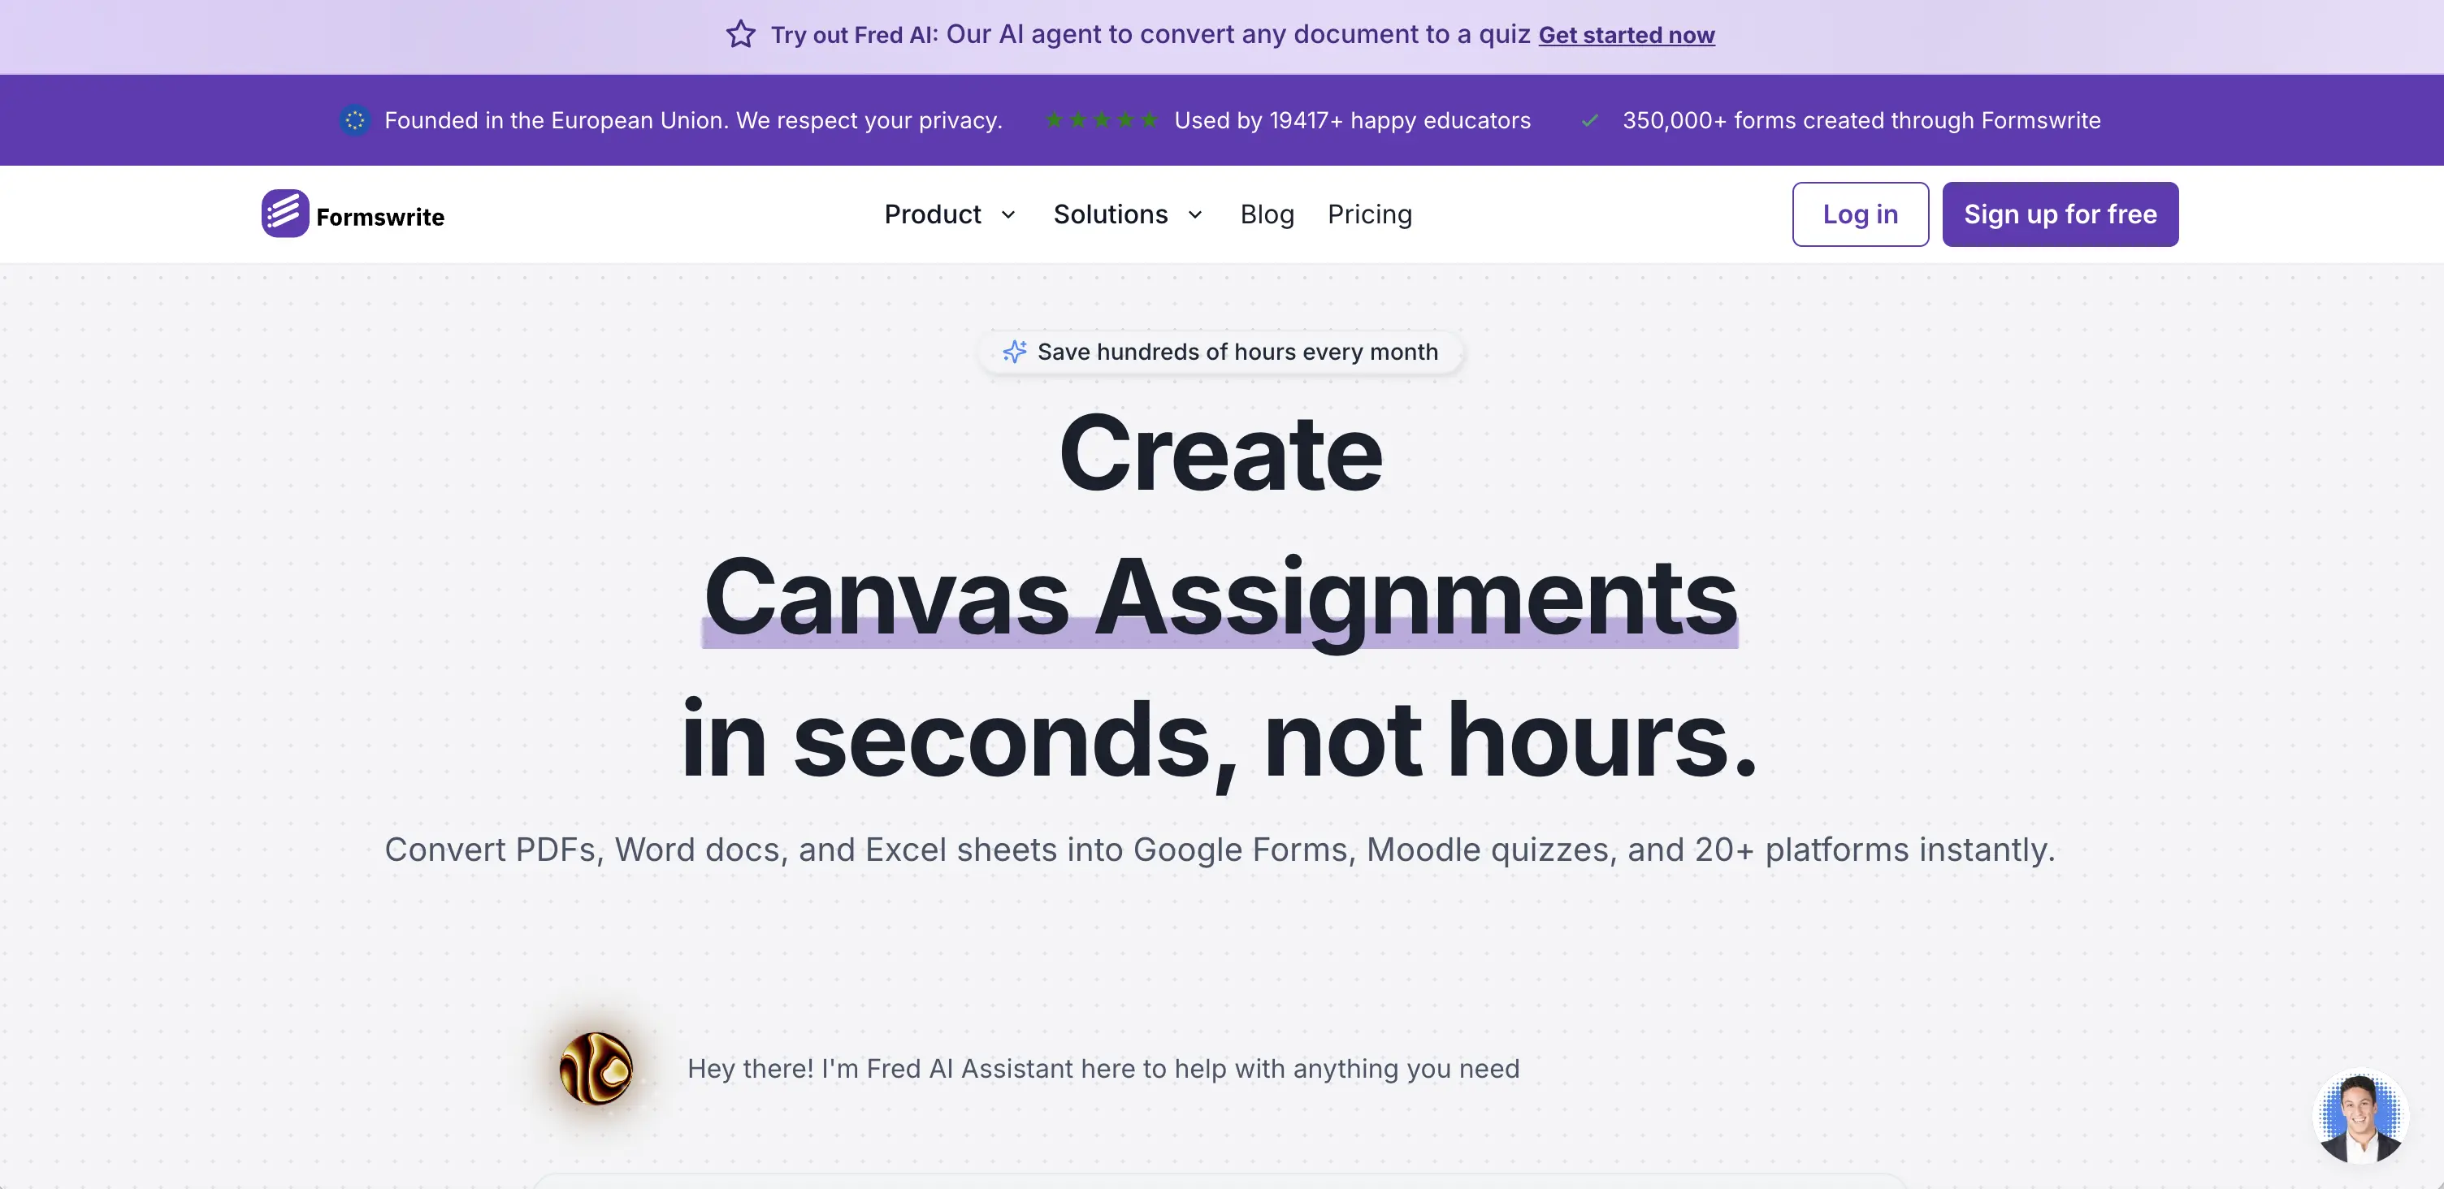Click the Formswrite wordmark text
The width and height of the screenshot is (2444, 1189).
[x=380, y=216]
